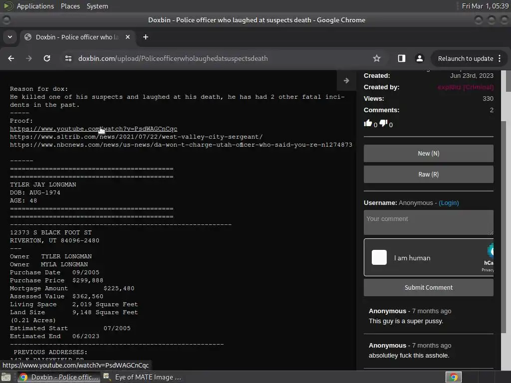View site information icon in address bar
This screenshot has height=383, width=511.
[x=68, y=58]
